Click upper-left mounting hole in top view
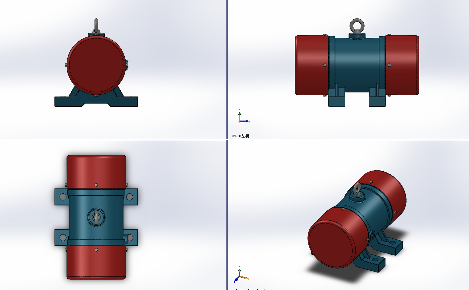Image resolution: width=469 pixels, height=290 pixels. click(63, 197)
